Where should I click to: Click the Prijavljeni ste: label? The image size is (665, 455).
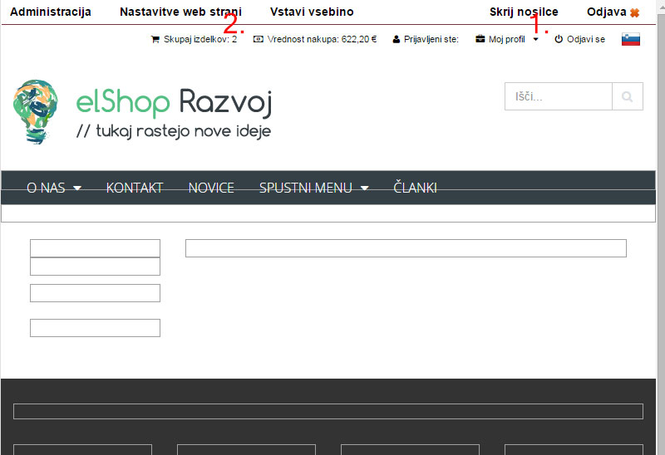coord(431,39)
